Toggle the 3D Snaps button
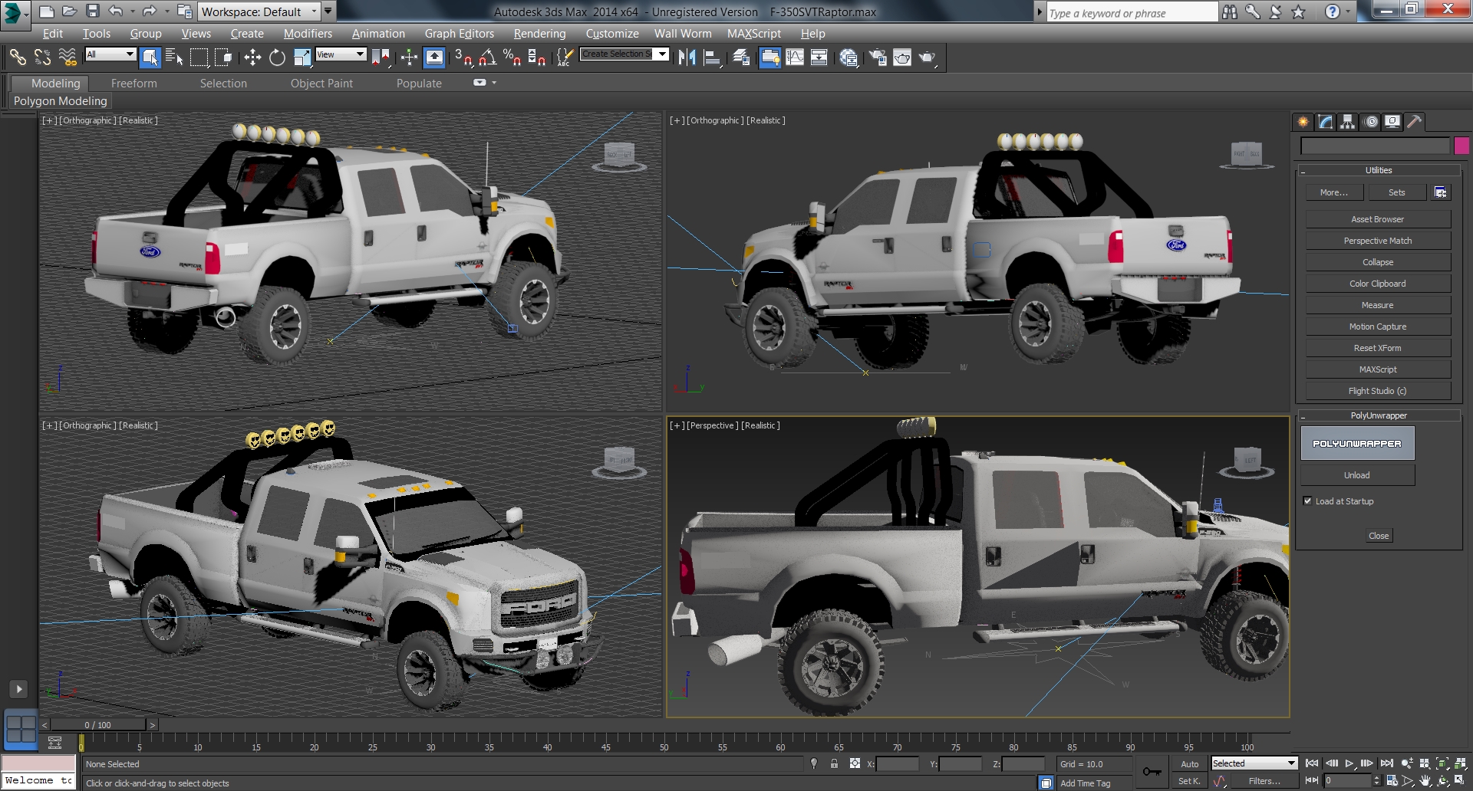The height and width of the screenshot is (791, 1473). (x=463, y=57)
